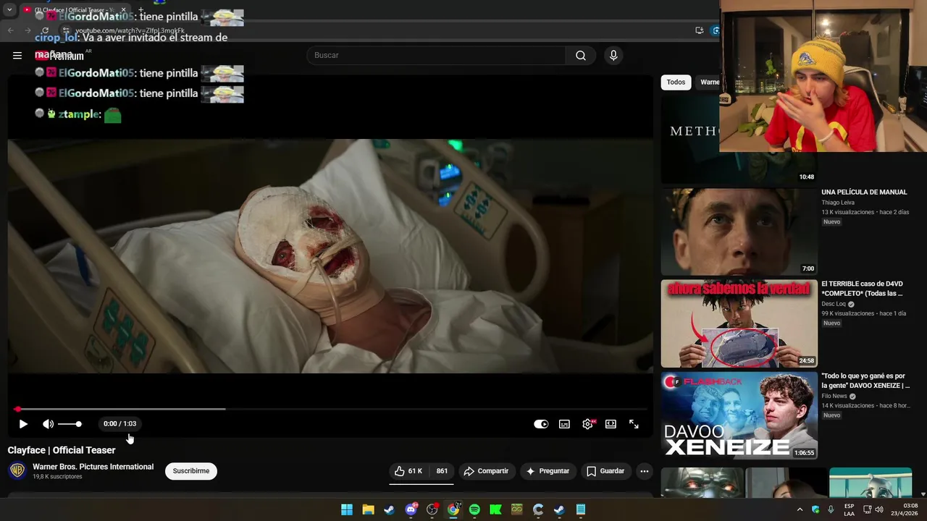The image size is (927, 521).
Task: Enter fullscreen with the expand icon
Action: [x=634, y=424]
